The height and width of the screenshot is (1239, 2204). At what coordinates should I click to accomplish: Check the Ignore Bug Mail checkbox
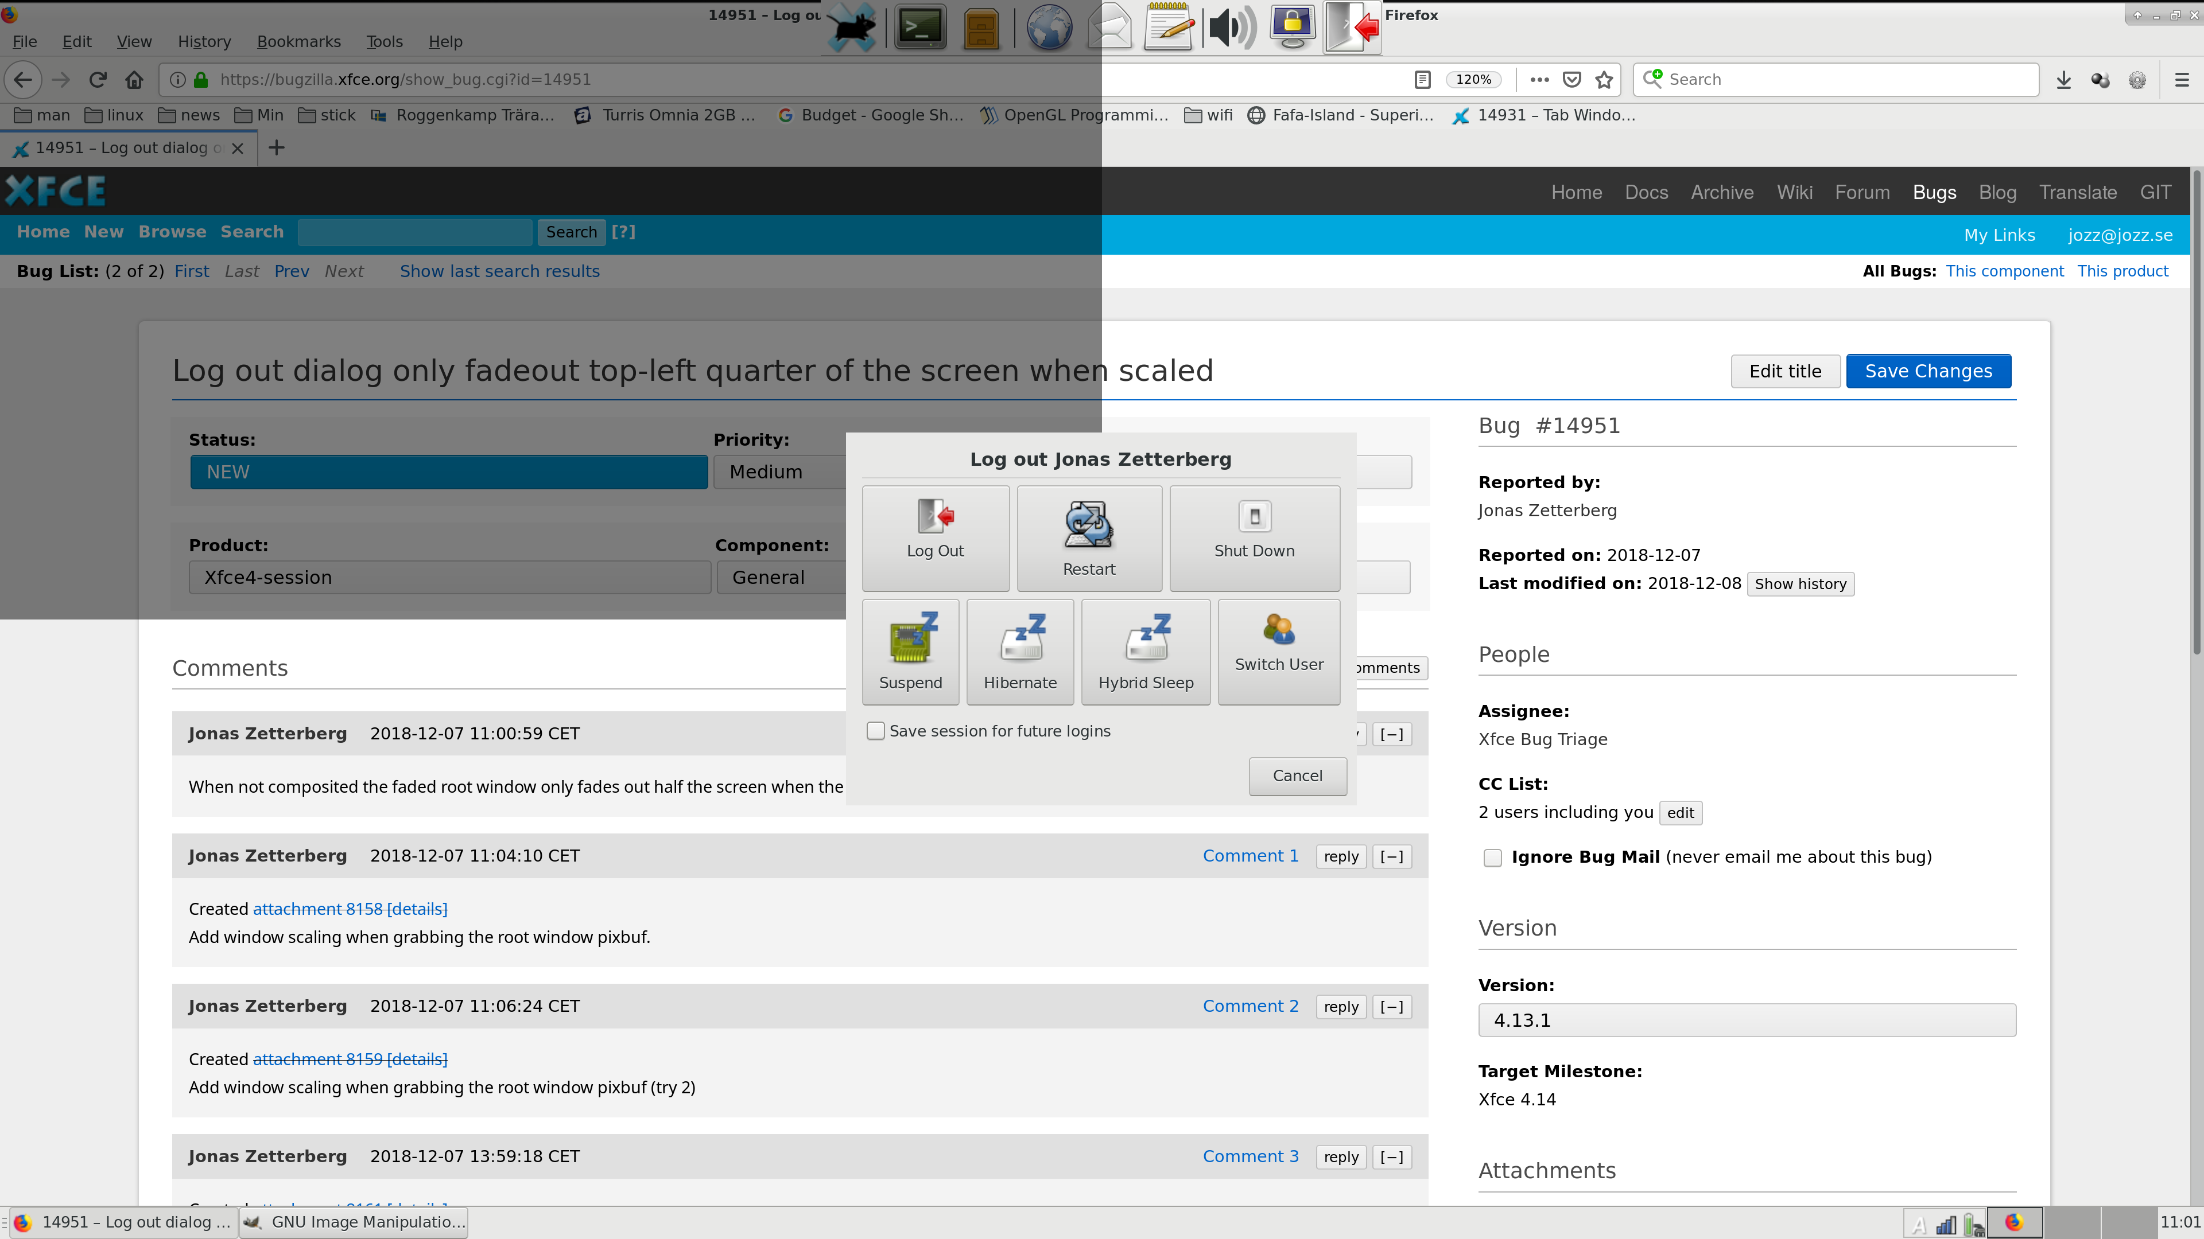(1493, 858)
